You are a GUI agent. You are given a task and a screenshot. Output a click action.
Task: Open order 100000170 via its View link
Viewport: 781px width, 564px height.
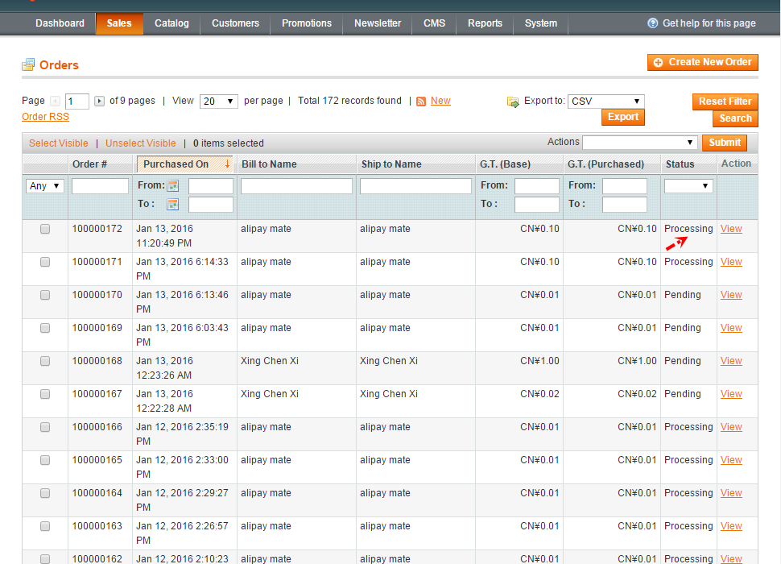(x=730, y=294)
